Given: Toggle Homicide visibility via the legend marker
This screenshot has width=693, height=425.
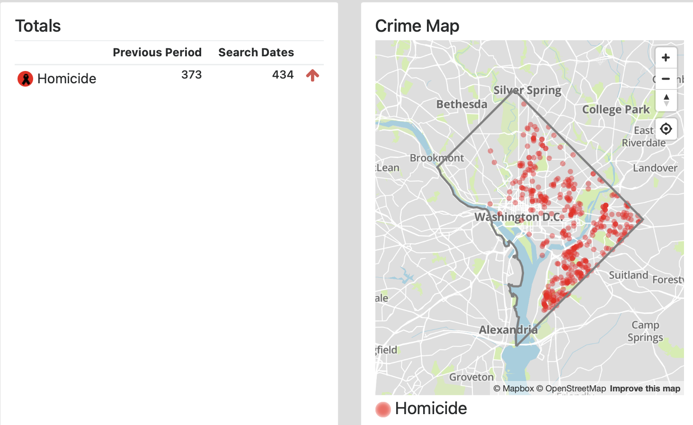Looking at the screenshot, I should [x=382, y=409].
